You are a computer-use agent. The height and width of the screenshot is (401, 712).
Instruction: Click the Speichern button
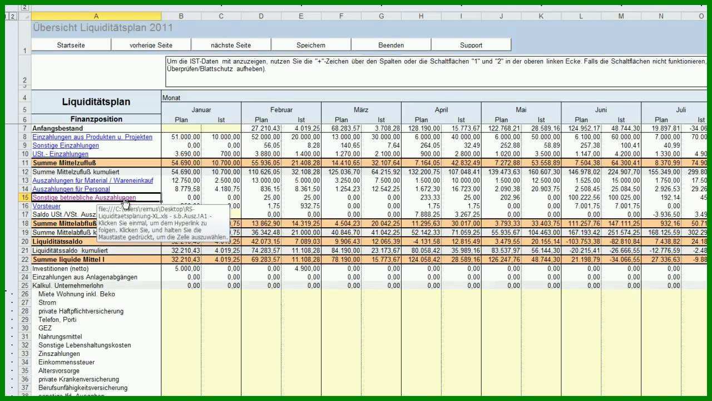click(x=311, y=45)
